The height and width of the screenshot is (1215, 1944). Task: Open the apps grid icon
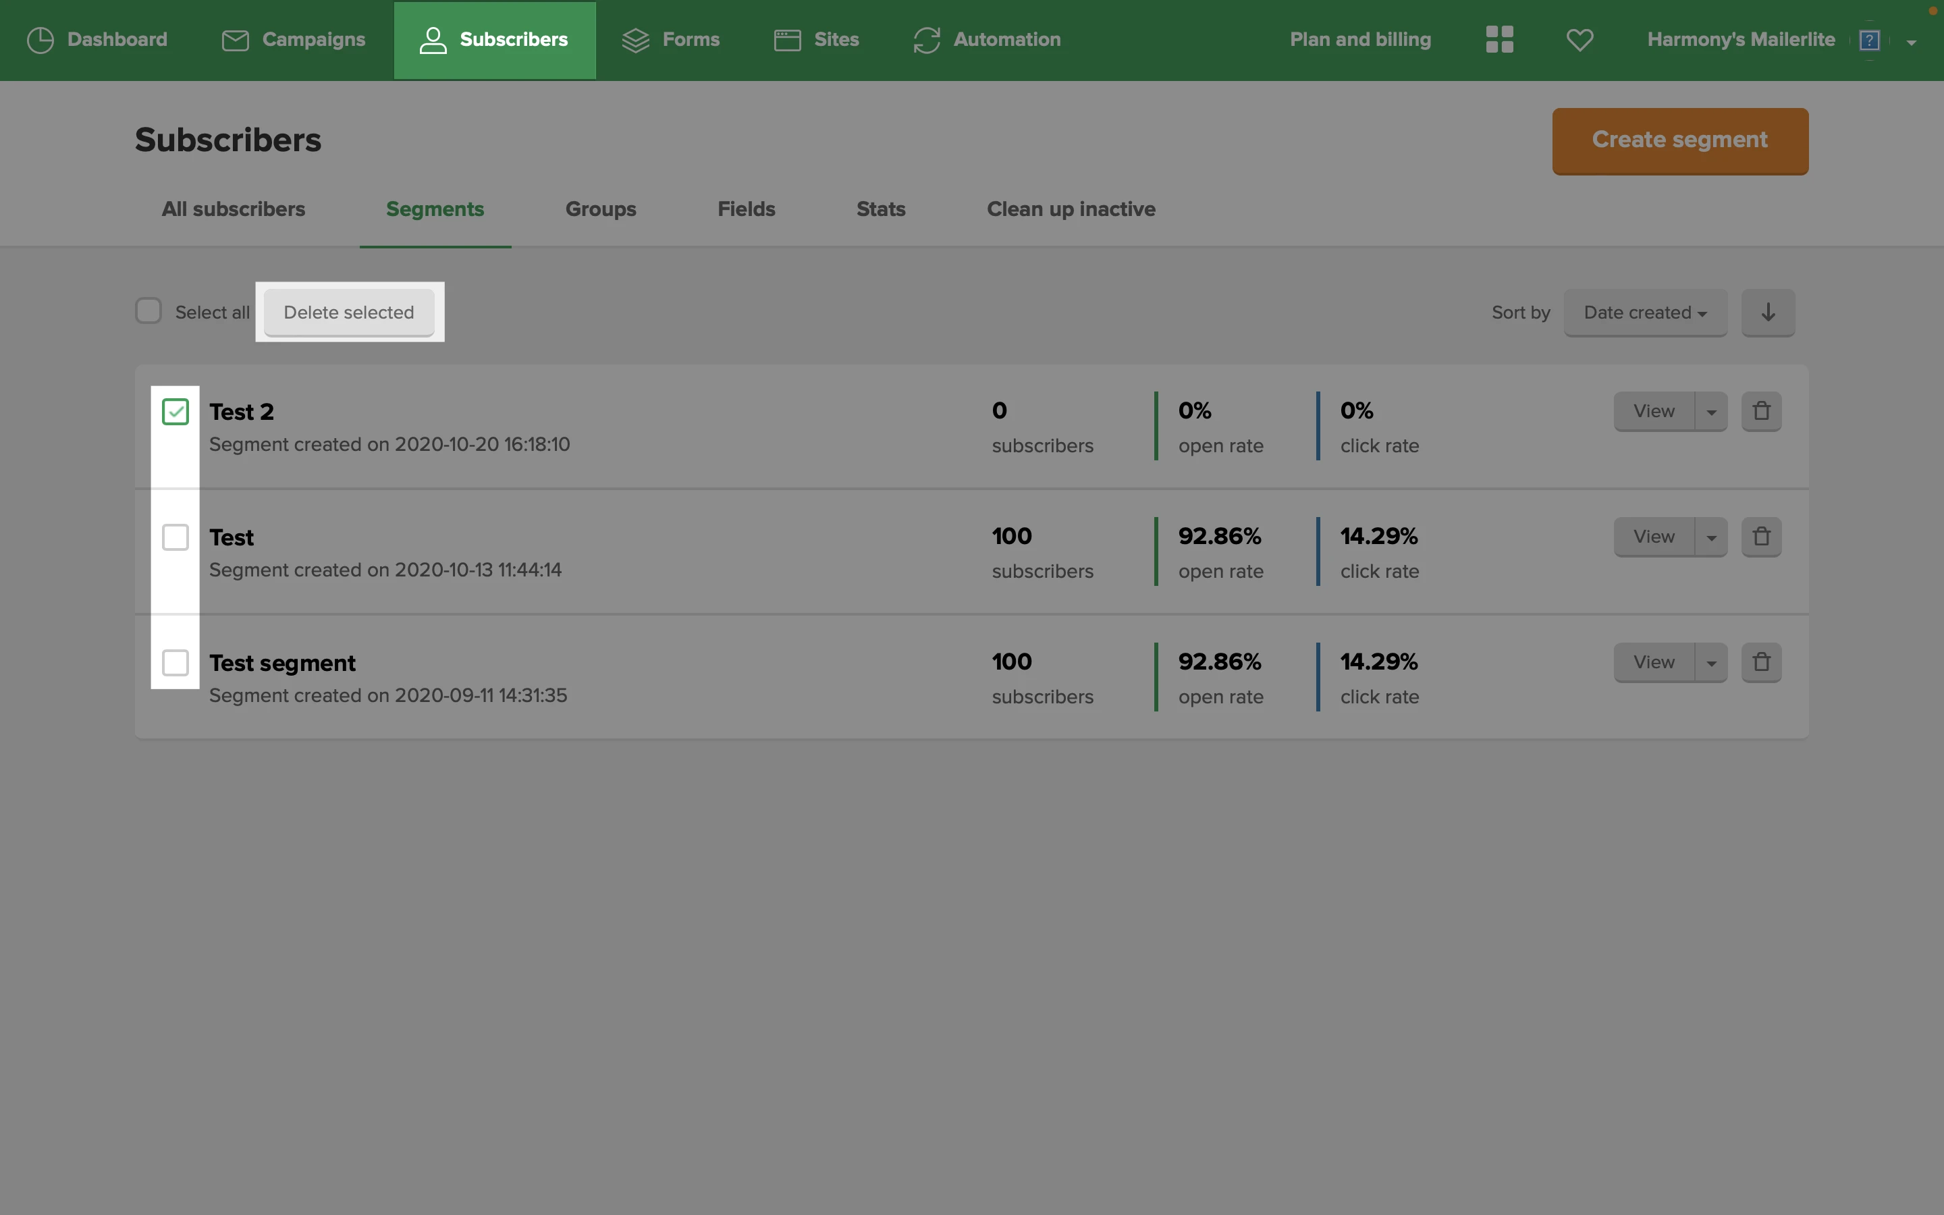click(1499, 39)
